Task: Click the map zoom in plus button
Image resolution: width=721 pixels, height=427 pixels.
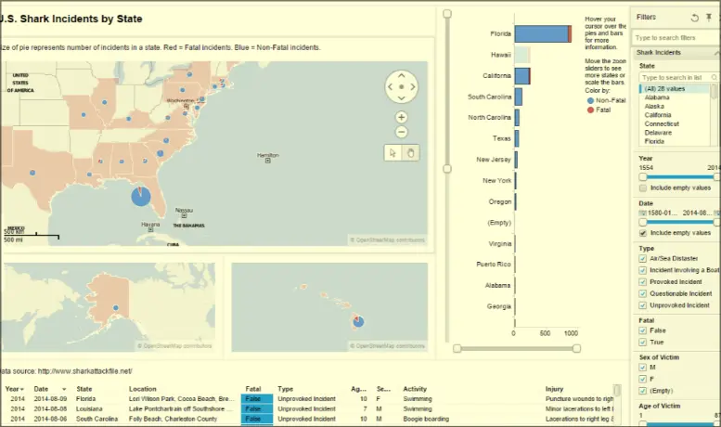Action: (401, 117)
